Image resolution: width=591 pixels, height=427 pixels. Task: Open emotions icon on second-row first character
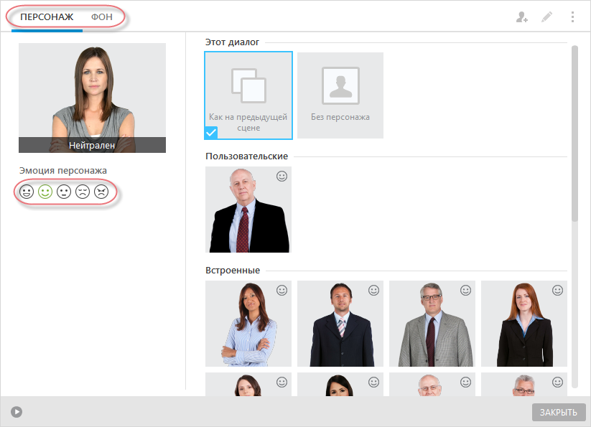tap(282, 383)
